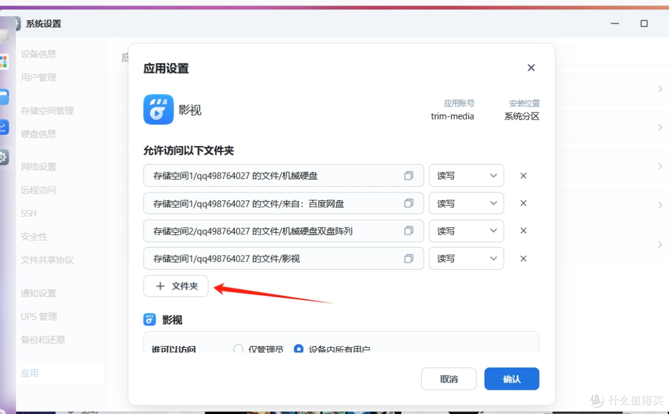Click the 来自：百度网盘 folder path field
The width and height of the screenshot is (669, 414).
click(283, 204)
